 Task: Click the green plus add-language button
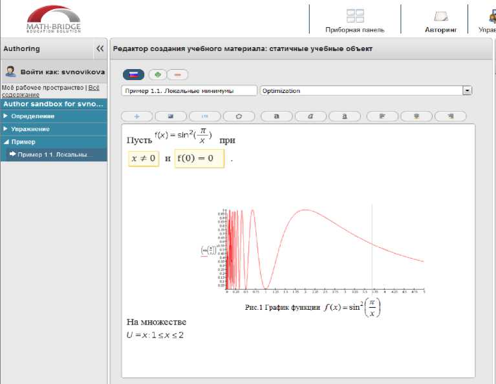coord(158,74)
